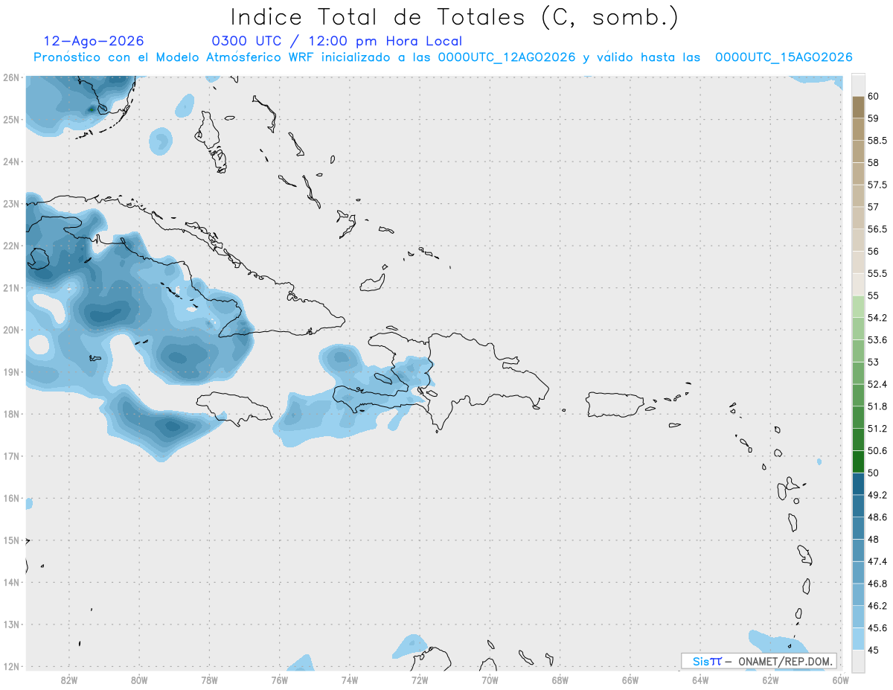Click colorbar label '45.6'
Viewport: 893px width, 690px height.
click(x=877, y=627)
